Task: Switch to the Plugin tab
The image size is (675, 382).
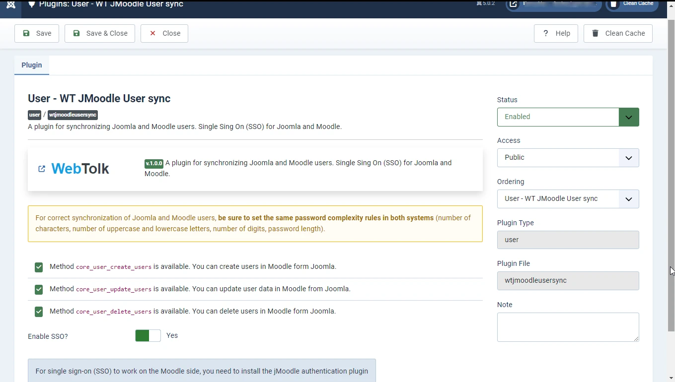Action: pyautogui.click(x=32, y=65)
